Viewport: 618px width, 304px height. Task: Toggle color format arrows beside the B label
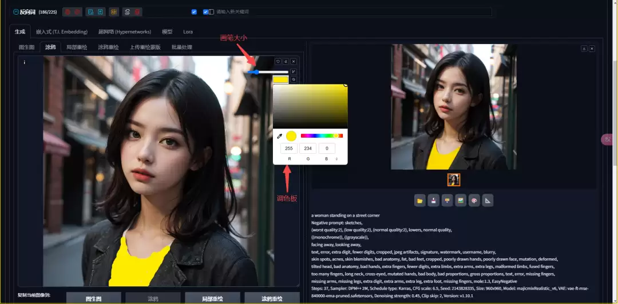coord(336,159)
